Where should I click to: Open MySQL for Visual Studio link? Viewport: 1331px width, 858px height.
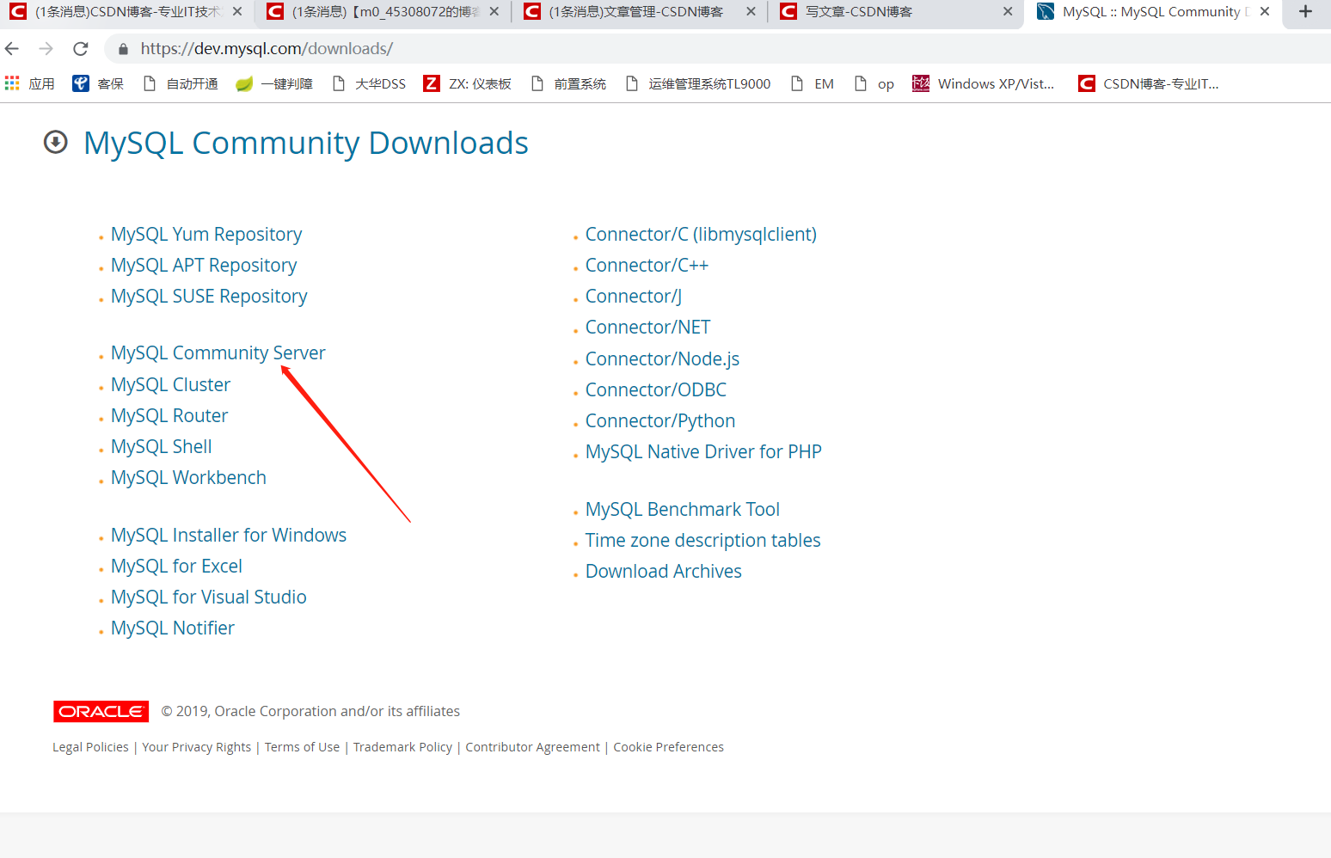coord(209,598)
